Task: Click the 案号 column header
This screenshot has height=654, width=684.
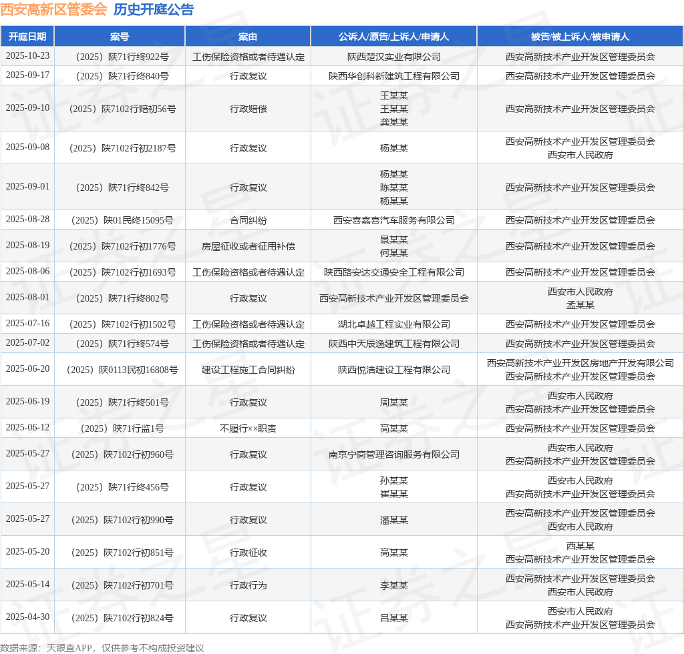Action: coord(120,37)
